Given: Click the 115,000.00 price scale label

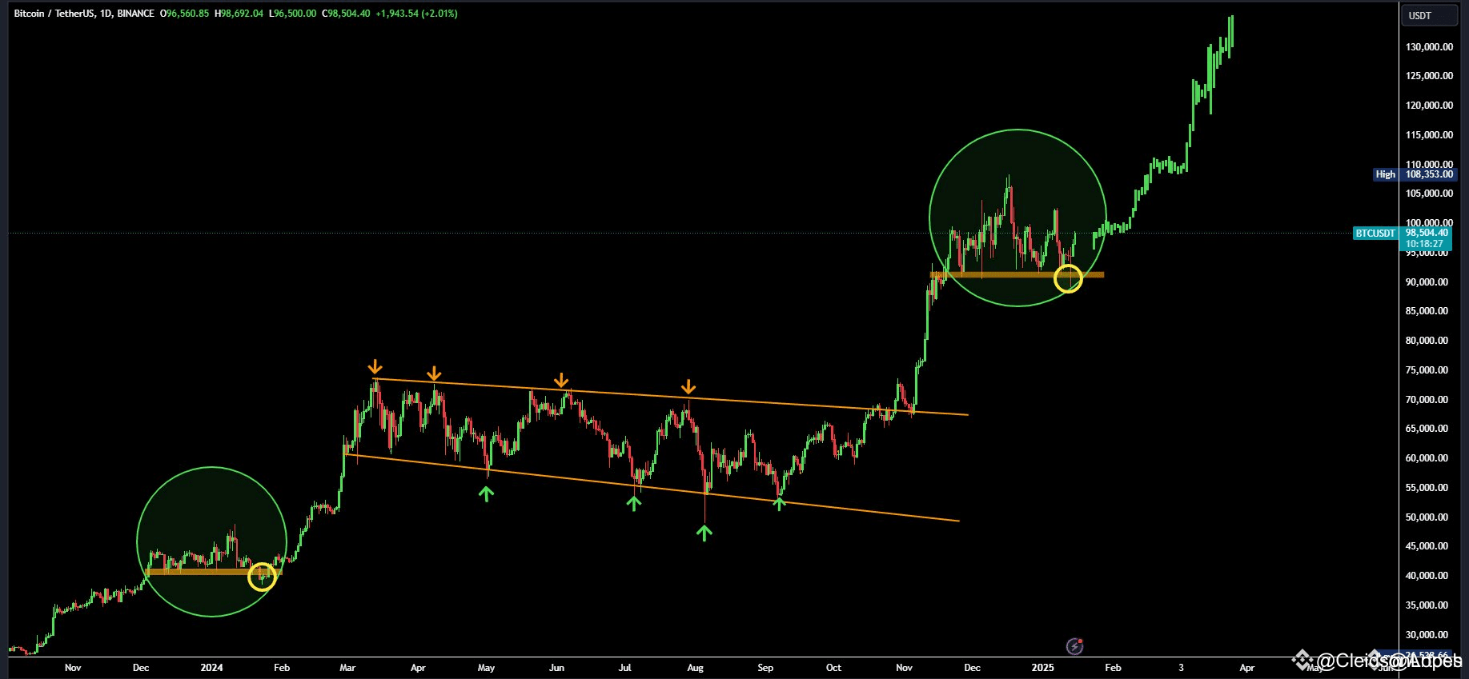Looking at the screenshot, I should 1429,135.
